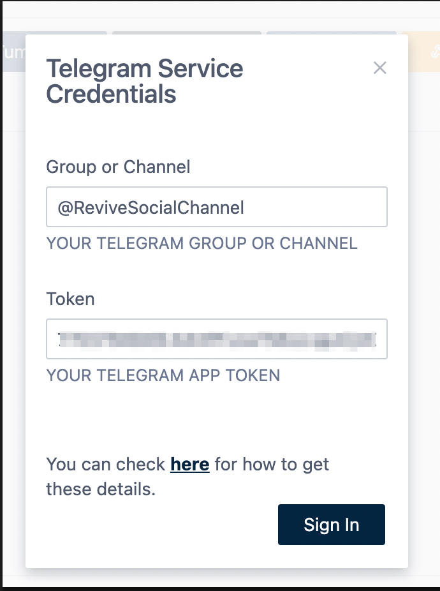Focus the Token input field

217,339
